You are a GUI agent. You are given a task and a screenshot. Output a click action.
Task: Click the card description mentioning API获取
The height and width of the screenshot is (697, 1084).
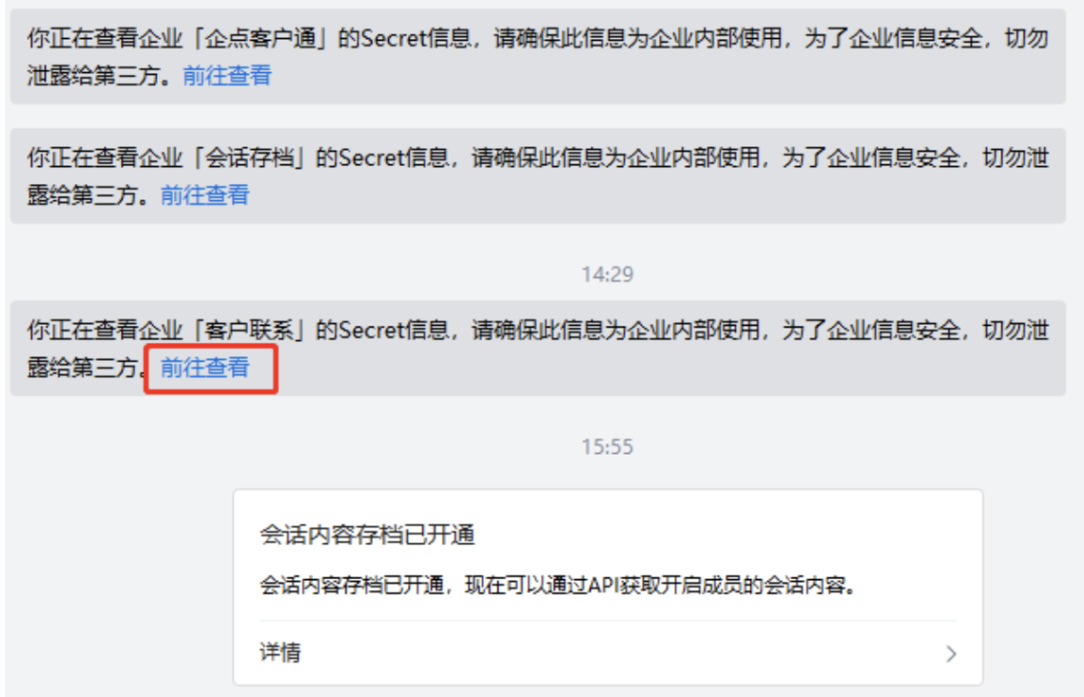(559, 585)
